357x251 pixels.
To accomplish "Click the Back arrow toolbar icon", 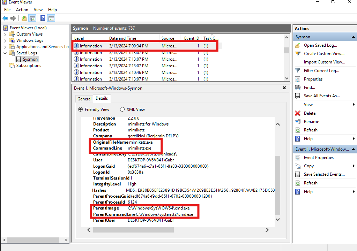I will click(x=5, y=18).
